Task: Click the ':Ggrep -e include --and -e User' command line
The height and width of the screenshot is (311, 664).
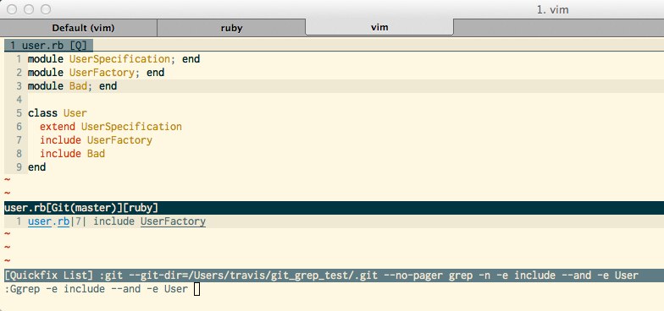Action: pyautogui.click(x=97, y=289)
